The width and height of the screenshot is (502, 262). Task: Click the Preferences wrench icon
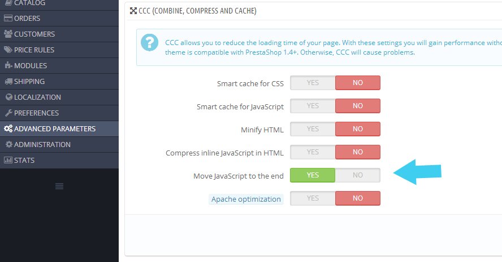[x=8, y=113]
